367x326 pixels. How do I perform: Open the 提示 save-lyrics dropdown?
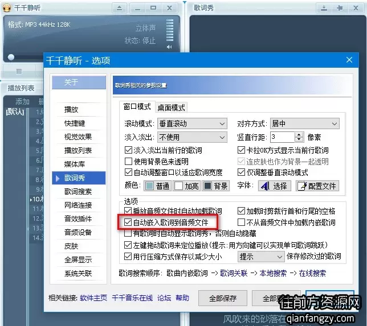coord(261,257)
